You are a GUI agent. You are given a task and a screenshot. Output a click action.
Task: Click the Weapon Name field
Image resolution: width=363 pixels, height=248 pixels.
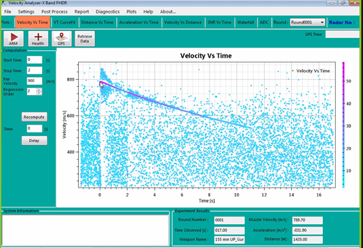coord(229,239)
